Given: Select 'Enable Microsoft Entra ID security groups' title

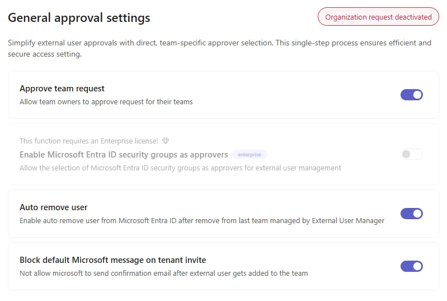Looking at the screenshot, I should coord(124,155).
